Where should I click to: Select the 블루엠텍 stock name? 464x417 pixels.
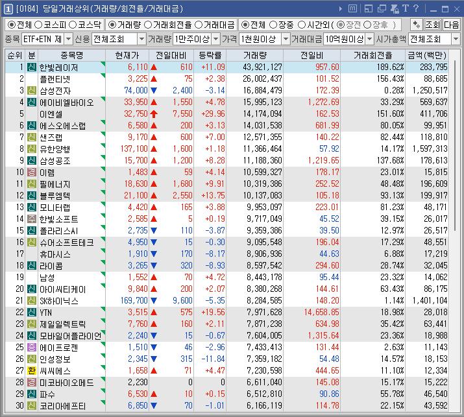point(55,195)
